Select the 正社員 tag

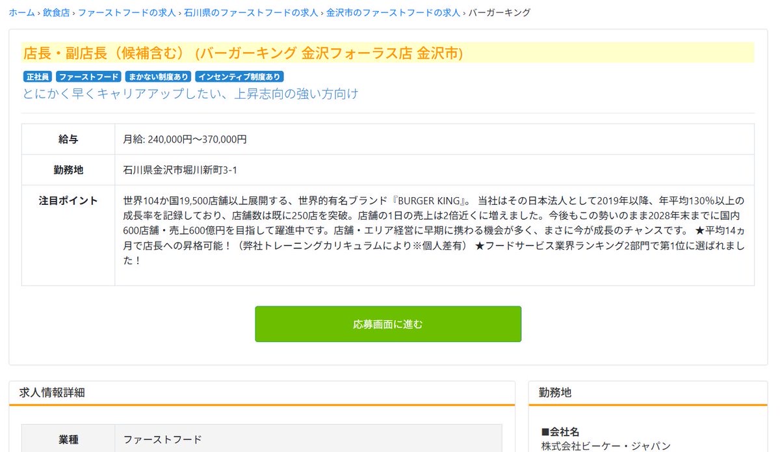click(37, 77)
